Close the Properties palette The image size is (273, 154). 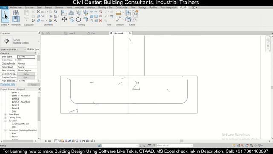click(x=39, y=33)
